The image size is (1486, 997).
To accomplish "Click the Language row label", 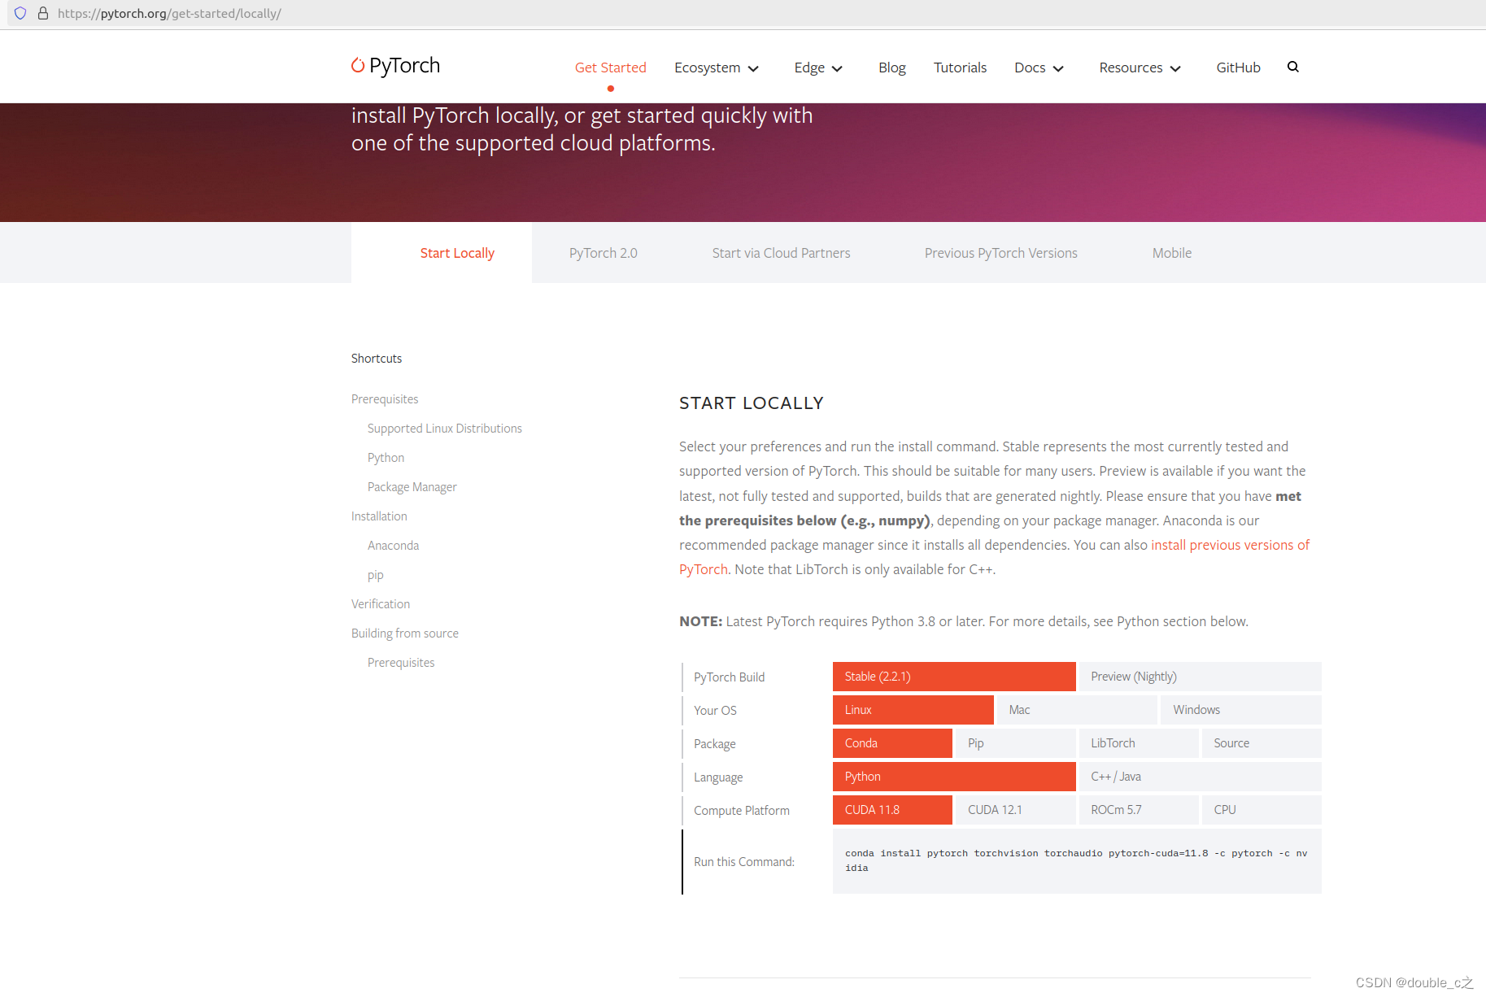I will point(718,777).
